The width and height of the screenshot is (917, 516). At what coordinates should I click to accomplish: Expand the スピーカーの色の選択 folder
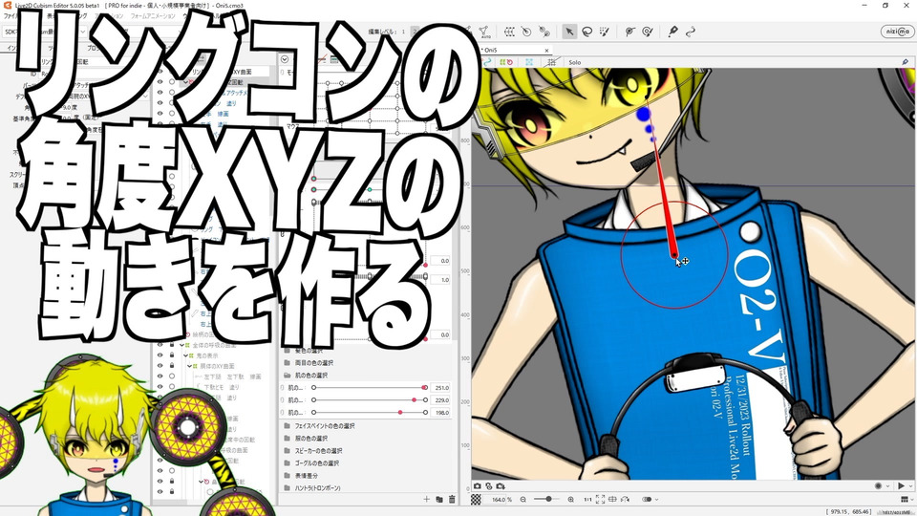[x=288, y=451]
